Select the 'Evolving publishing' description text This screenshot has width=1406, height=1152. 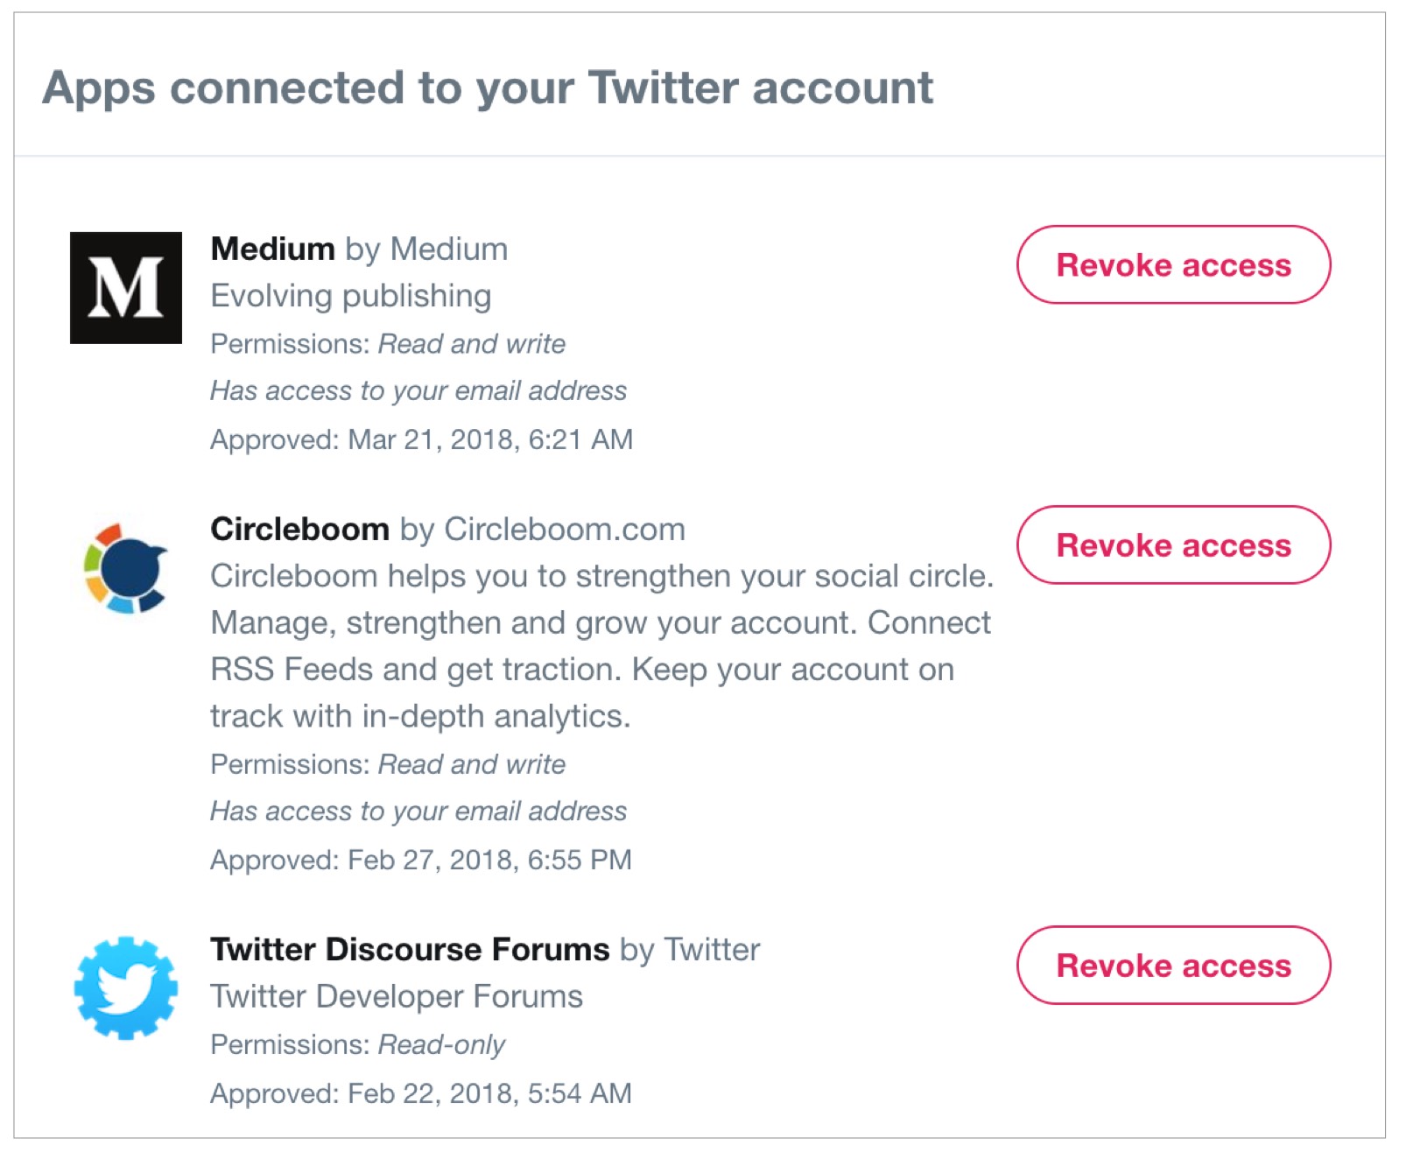[351, 297]
